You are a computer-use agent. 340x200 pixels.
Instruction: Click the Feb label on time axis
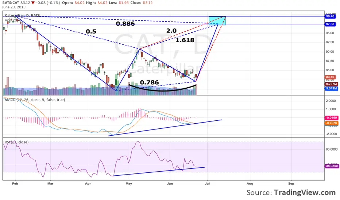(15, 184)
